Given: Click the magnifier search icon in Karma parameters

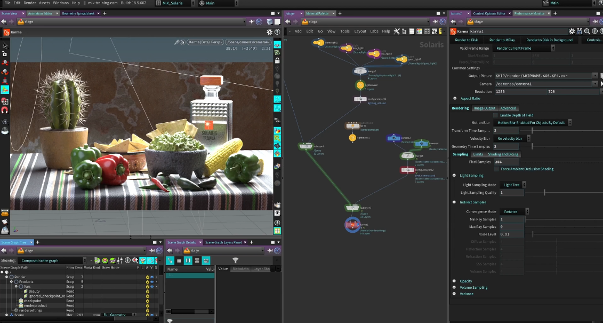Looking at the screenshot, I should [586, 31].
